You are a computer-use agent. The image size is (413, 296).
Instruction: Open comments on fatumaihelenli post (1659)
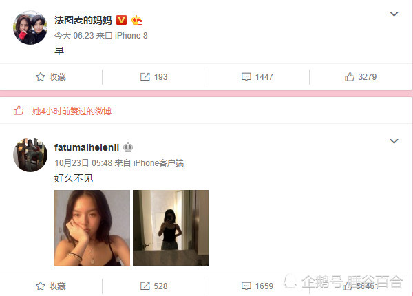pyautogui.click(x=257, y=286)
